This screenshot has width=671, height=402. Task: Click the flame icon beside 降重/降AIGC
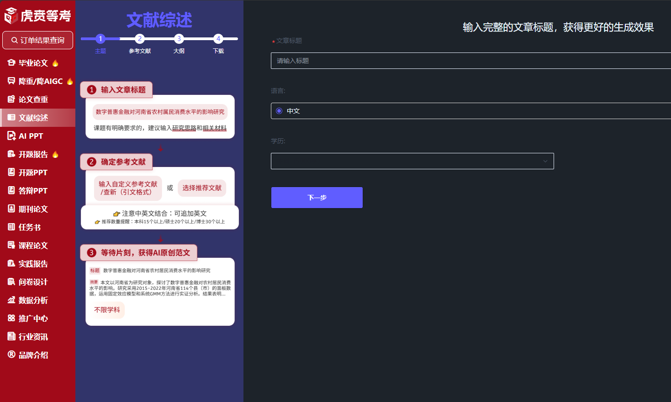pyautogui.click(x=70, y=81)
